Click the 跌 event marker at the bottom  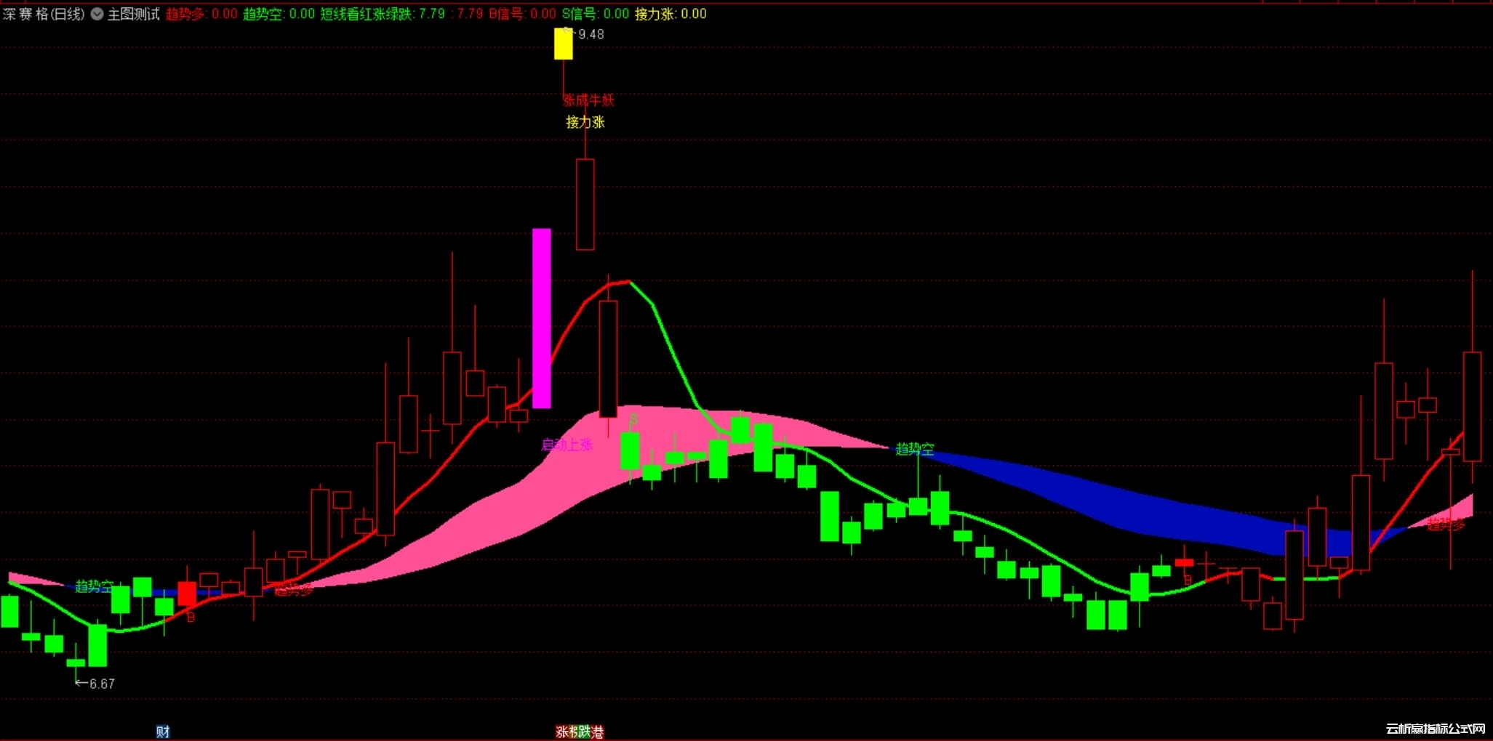[585, 732]
